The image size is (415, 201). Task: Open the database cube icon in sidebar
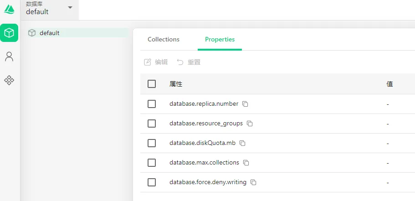(x=9, y=33)
